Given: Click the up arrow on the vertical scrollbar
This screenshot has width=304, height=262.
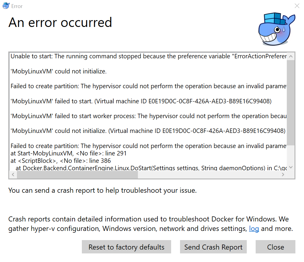Looking at the screenshot, I should [x=291, y=56].
